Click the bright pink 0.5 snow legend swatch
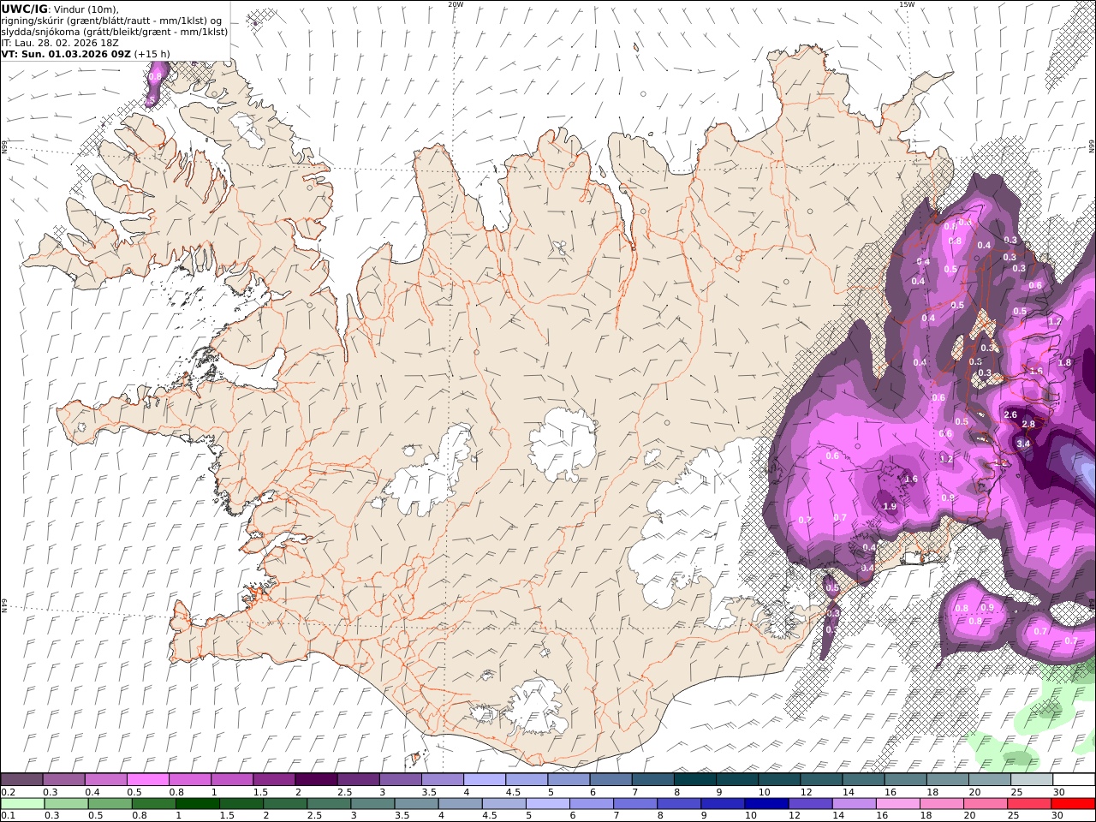 coord(147,780)
